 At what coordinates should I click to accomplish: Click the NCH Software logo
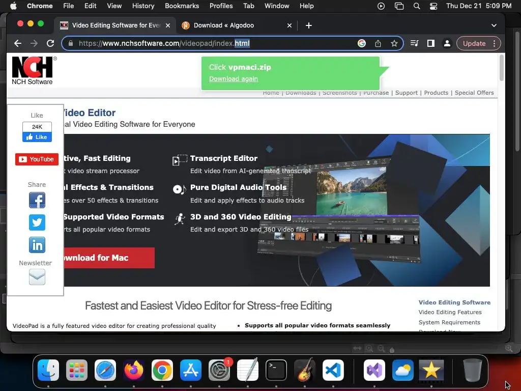[34, 70]
